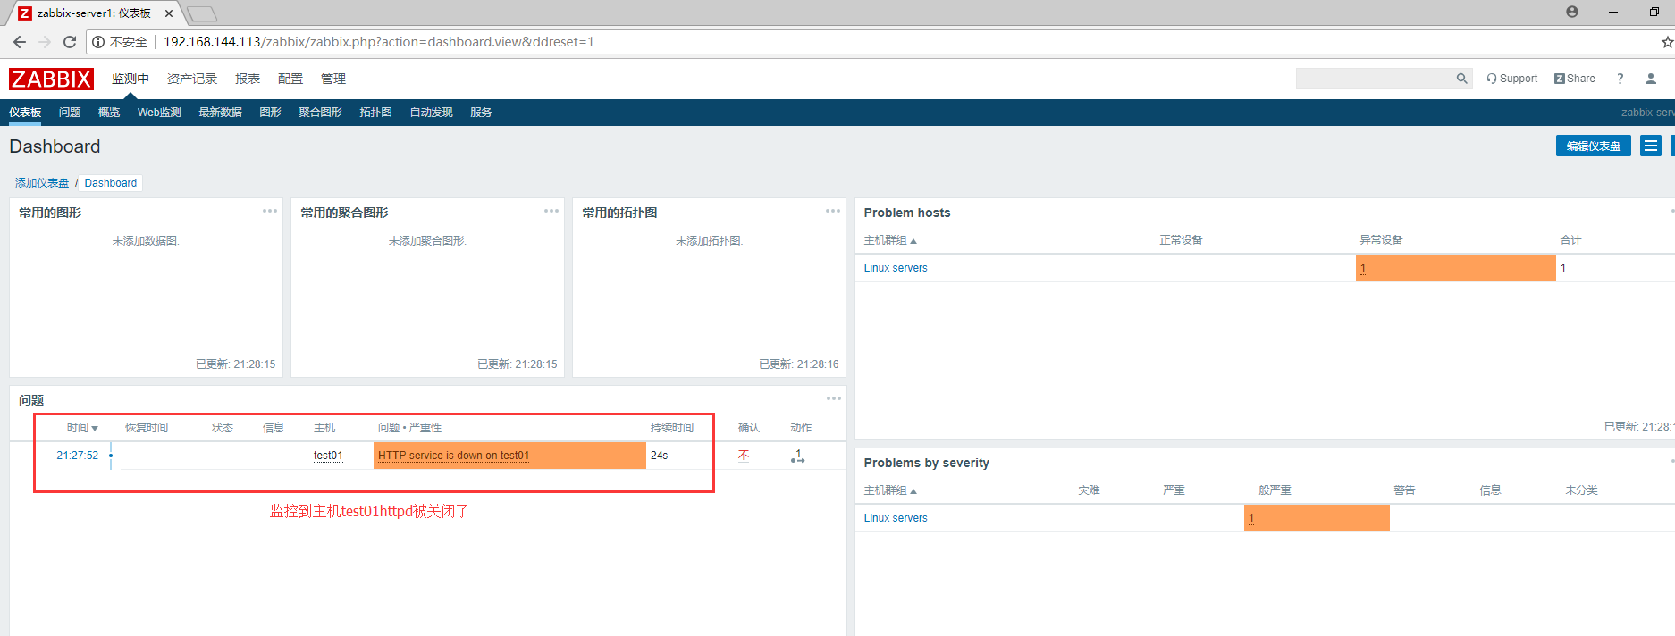Open Linux servers in Problems by severity
Viewport: 1675px width, 636px height.
pyautogui.click(x=896, y=518)
